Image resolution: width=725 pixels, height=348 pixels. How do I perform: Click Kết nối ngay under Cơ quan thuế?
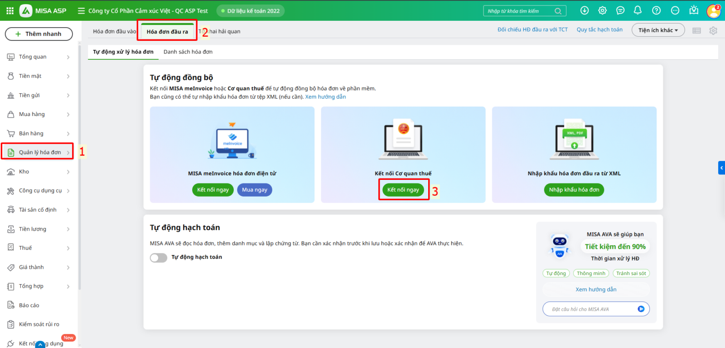403,190
